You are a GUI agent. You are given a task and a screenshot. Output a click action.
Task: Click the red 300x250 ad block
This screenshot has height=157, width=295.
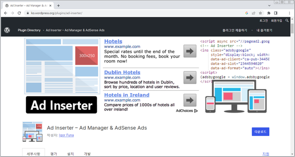(86, 56)
